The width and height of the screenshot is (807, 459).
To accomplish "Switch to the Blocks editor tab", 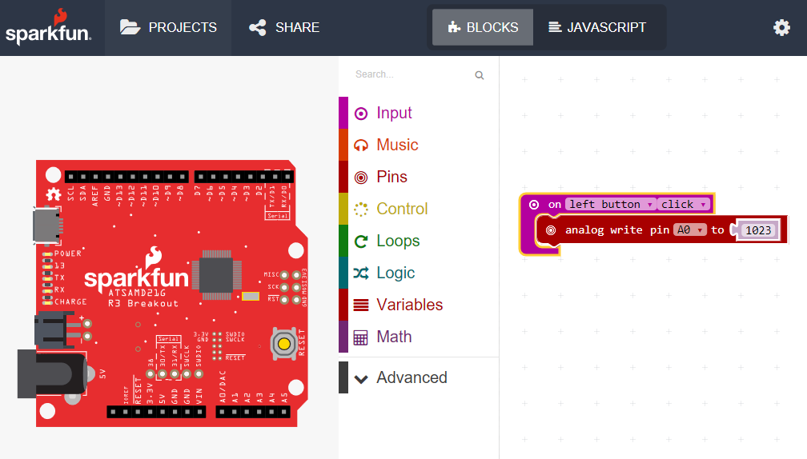I will (483, 27).
